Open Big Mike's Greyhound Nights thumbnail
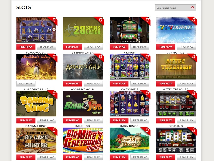214x161 pixels. click(x=83, y=140)
